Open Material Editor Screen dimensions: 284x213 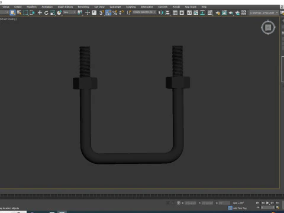coord(210,12)
